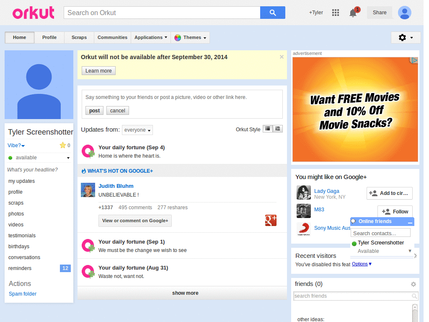Click the friends list scrollbar
This screenshot has width=429, height=322.
tap(415, 313)
